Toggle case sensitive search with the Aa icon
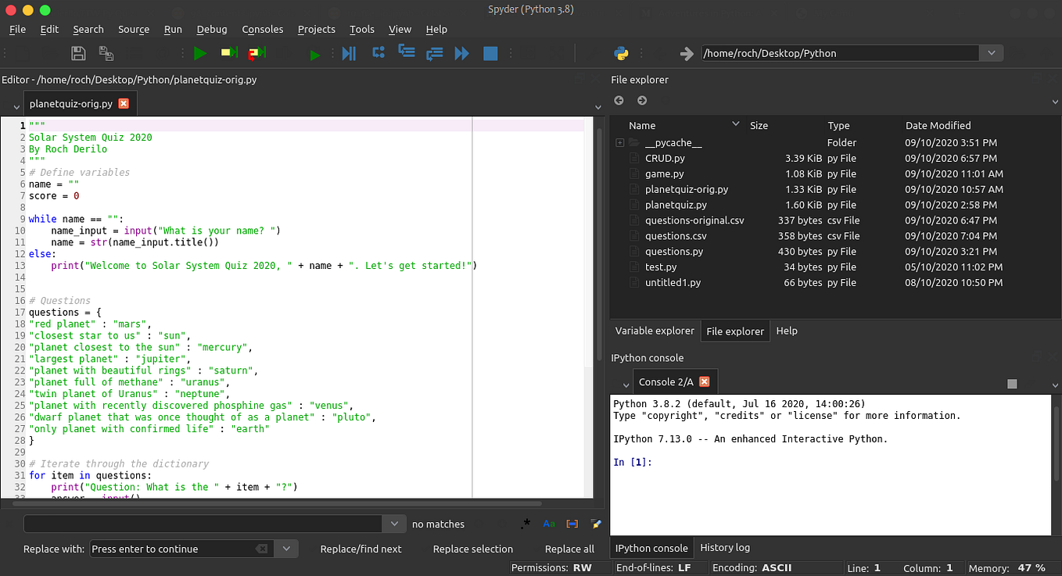Image resolution: width=1062 pixels, height=576 pixels. click(548, 524)
